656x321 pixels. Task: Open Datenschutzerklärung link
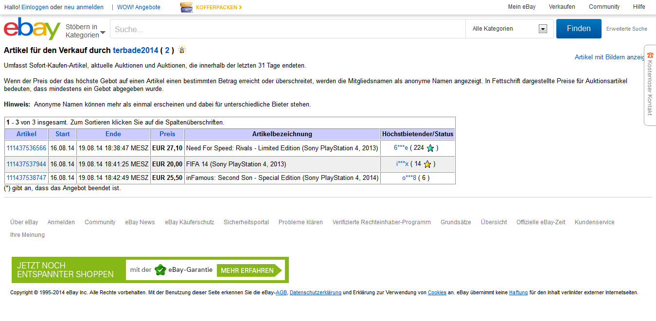click(x=316, y=293)
